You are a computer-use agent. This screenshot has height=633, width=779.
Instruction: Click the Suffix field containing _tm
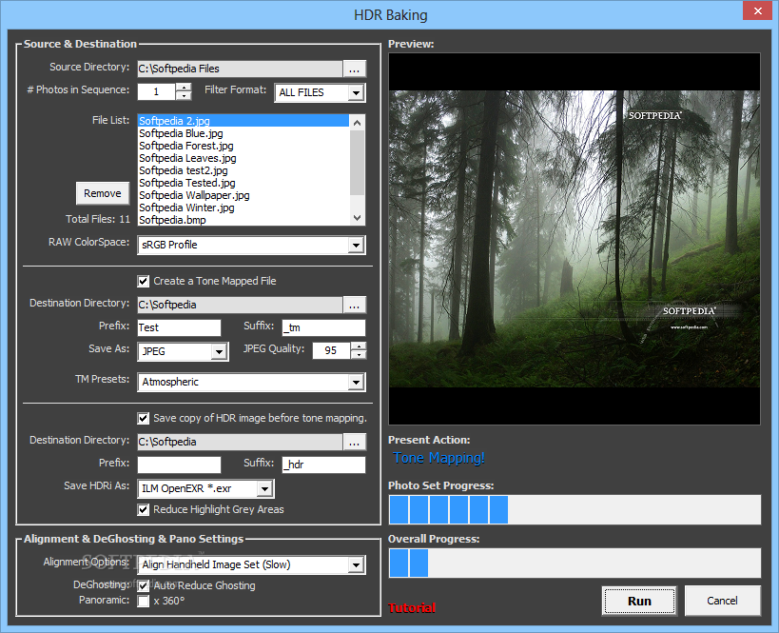click(x=323, y=327)
